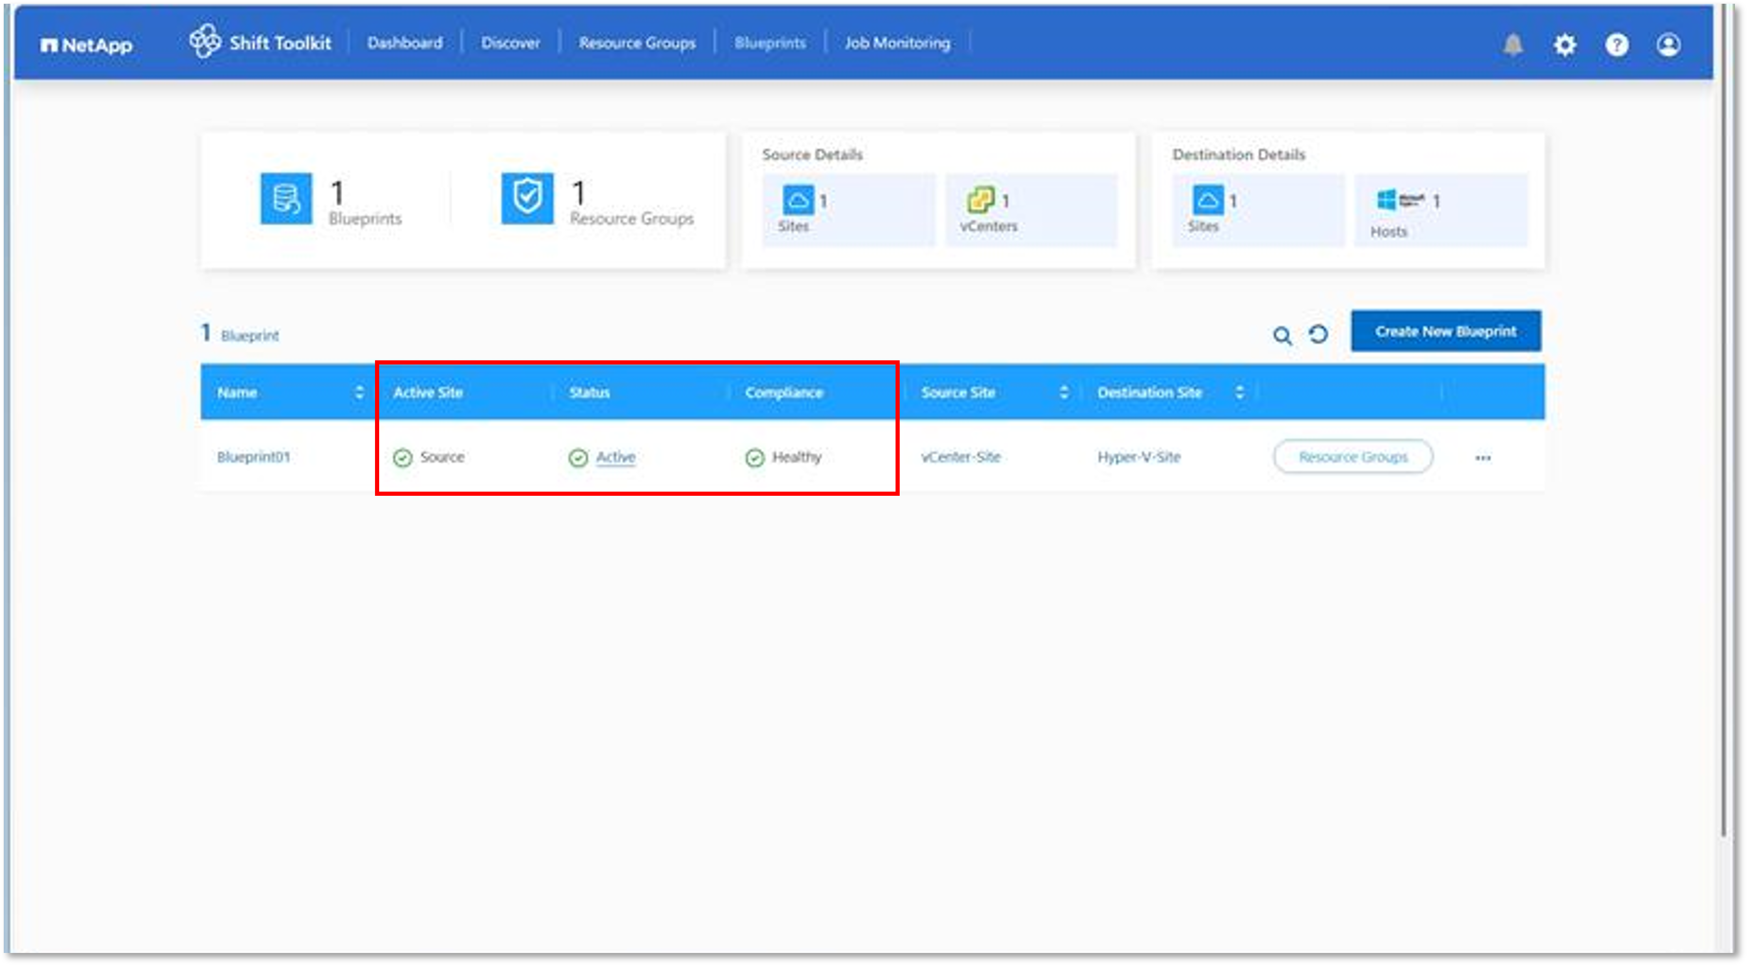Click the Source green check icon
Viewport: 1747px width, 965px height.
[403, 458]
